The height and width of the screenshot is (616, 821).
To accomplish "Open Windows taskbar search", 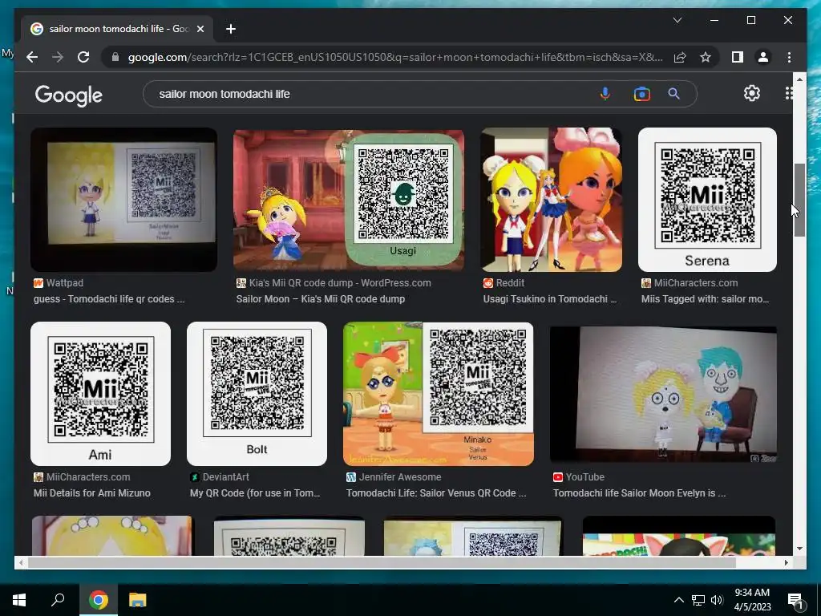I will click(58, 600).
